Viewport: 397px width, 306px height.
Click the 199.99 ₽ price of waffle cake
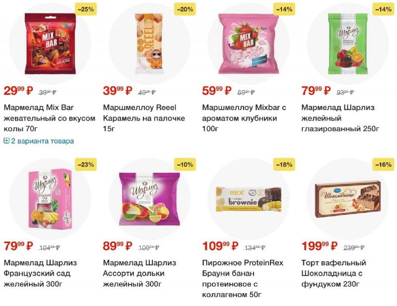click(x=320, y=246)
